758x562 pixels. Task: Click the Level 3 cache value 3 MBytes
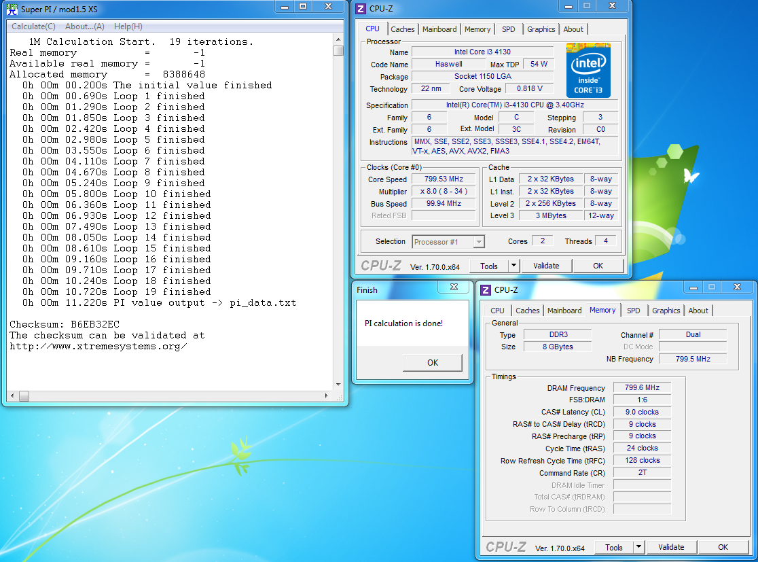pyautogui.click(x=551, y=215)
